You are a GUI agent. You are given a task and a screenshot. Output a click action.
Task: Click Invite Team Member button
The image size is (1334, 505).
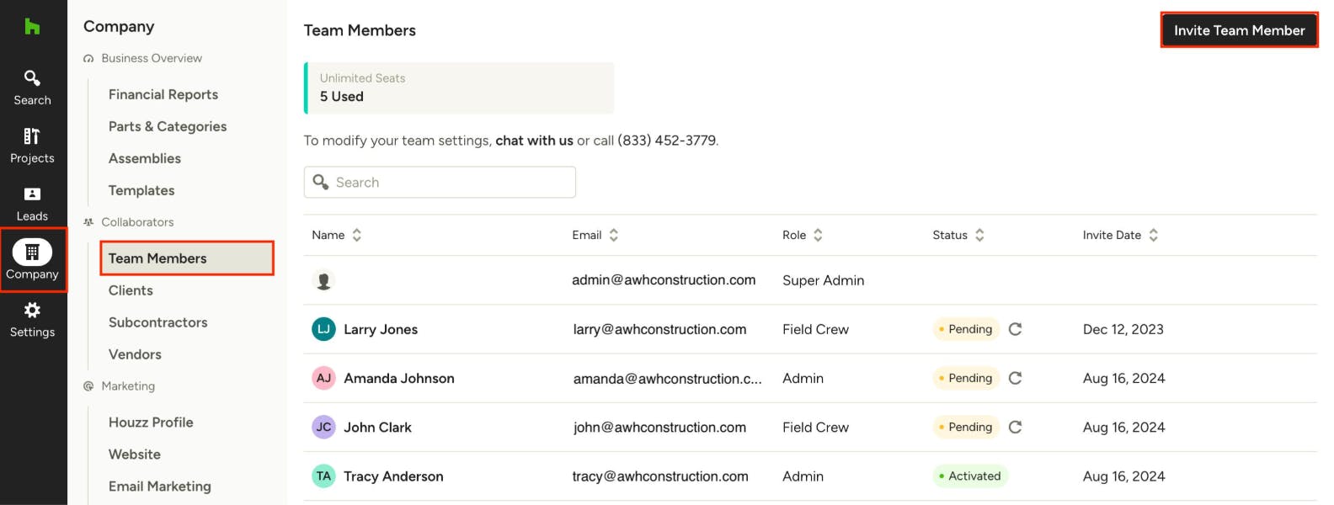1239,30
